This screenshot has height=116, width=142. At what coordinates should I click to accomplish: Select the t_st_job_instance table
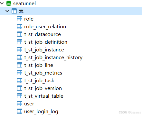coord(44,50)
